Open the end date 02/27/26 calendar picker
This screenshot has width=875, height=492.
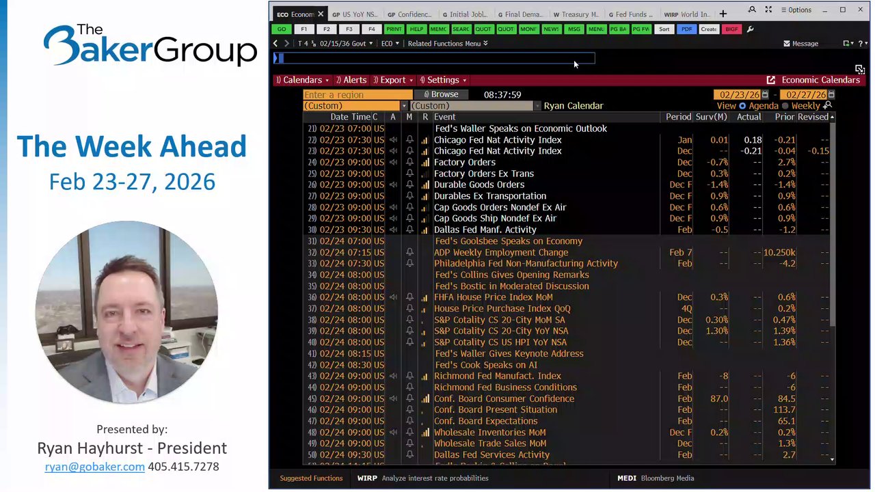pyautogui.click(x=831, y=95)
